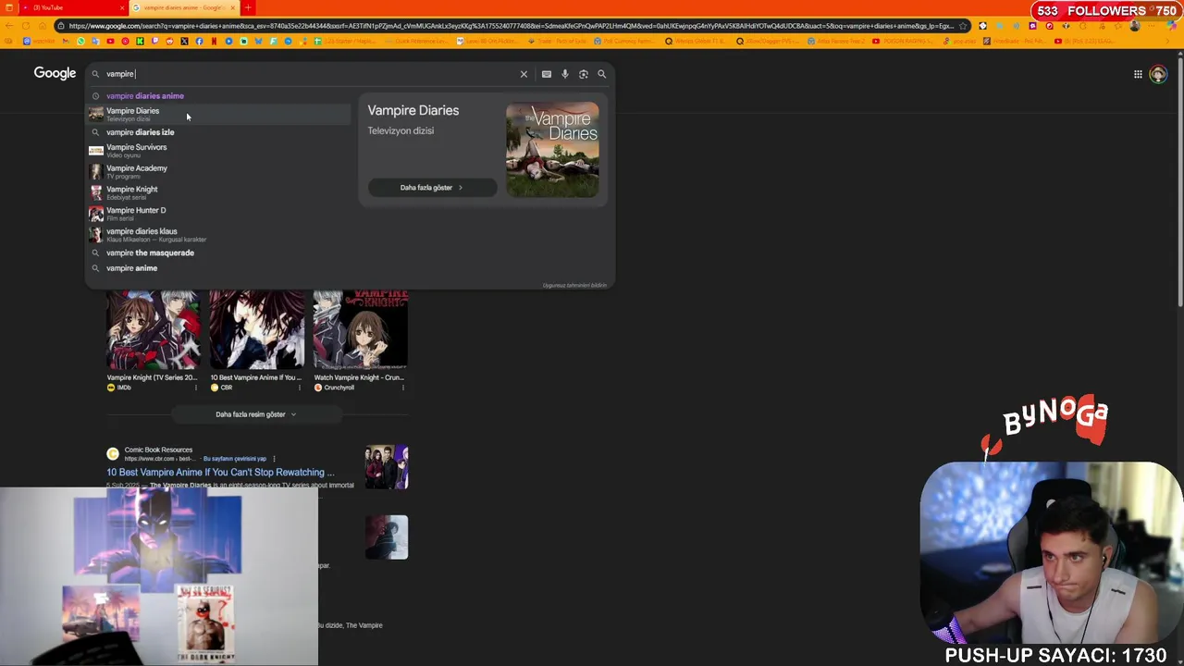Select Vampire Hunter D suggestion

[x=218, y=214]
